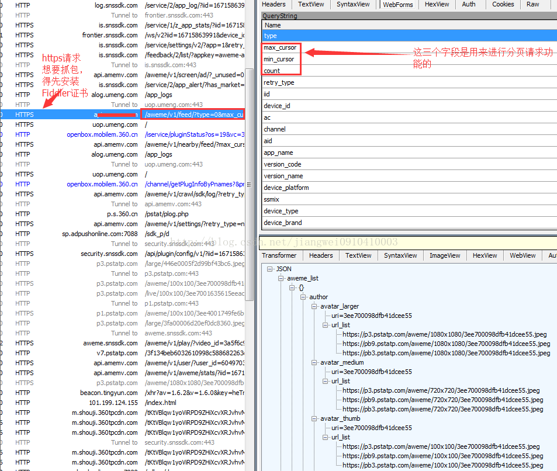The image size is (557, 471).
Task: Select the ssmix parameter row
Action: [x=410, y=199]
